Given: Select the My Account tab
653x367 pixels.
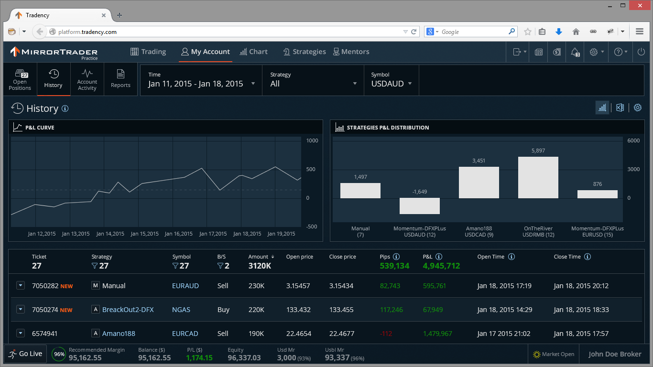Looking at the screenshot, I should point(206,52).
